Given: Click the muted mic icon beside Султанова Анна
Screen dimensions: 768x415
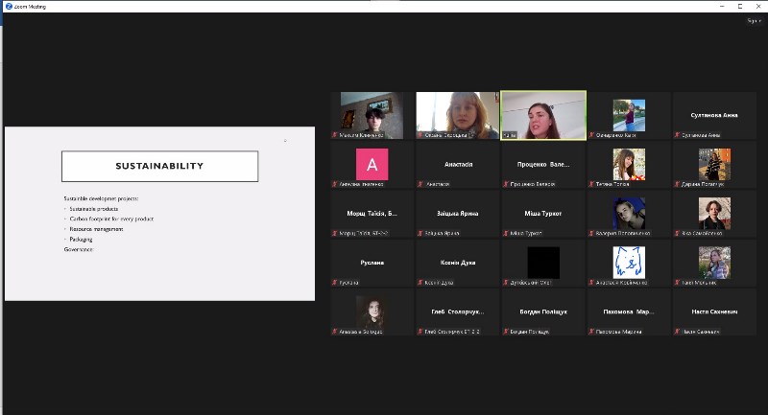Looking at the screenshot, I should (678, 135).
